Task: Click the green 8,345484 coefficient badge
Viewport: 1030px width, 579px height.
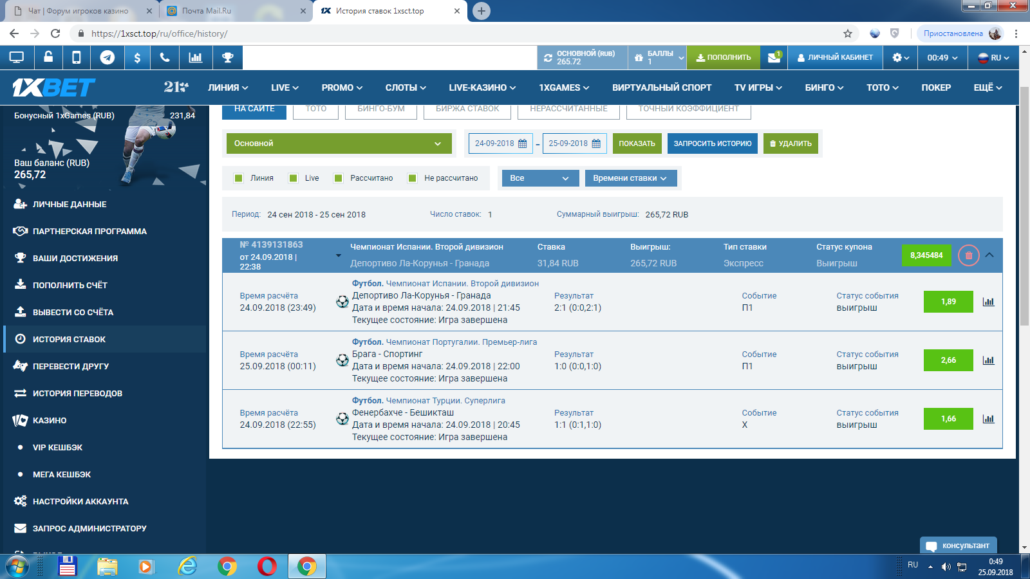Action: coord(926,255)
